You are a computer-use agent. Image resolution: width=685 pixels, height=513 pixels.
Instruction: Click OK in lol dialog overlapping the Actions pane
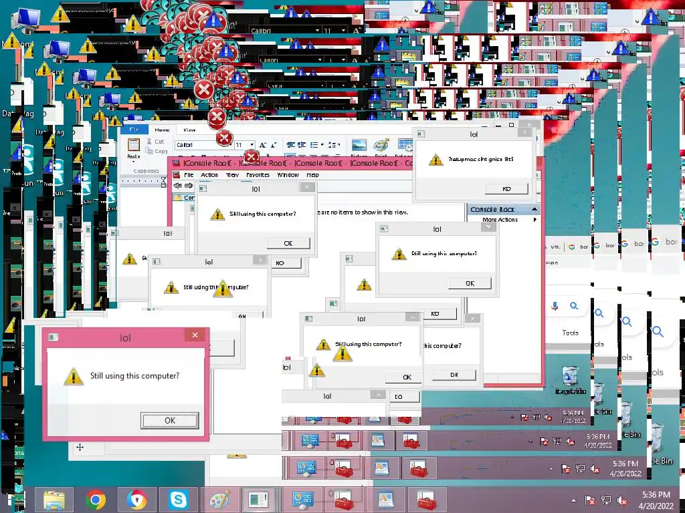coord(470,283)
